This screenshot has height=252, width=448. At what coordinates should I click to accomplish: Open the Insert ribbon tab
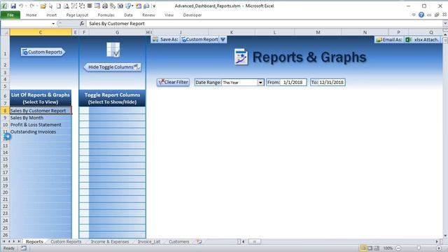(51, 15)
